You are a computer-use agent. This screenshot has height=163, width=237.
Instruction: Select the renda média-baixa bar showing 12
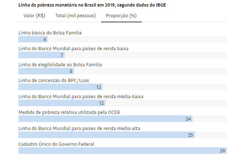61,103
